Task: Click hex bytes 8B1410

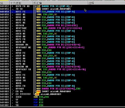Action: (x=20, y=25)
